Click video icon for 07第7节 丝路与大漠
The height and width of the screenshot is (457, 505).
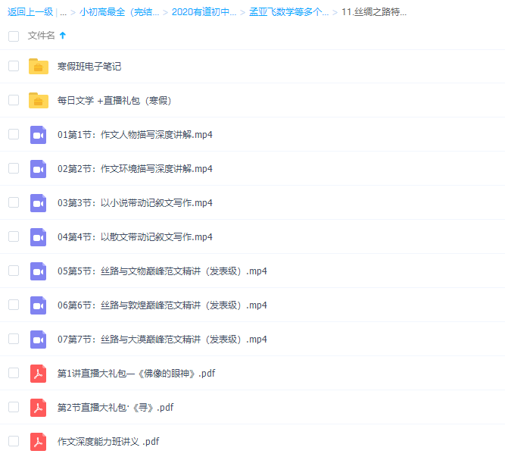point(39,340)
